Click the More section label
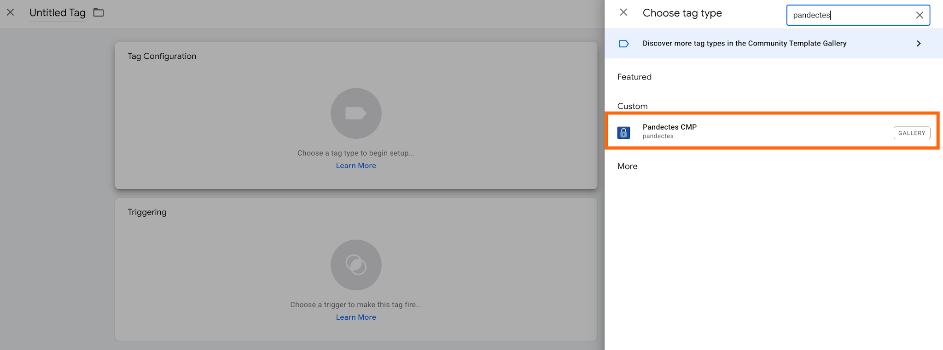943x350 pixels. 627,166
